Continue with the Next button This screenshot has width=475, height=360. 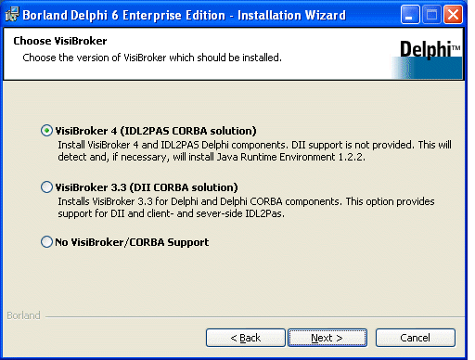pos(327,338)
